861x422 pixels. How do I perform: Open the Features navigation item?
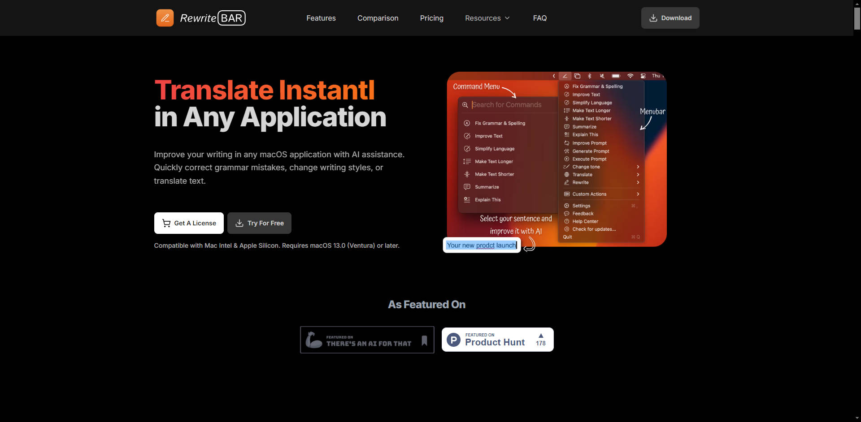(321, 18)
